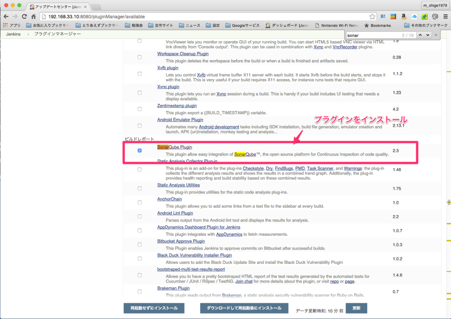Check the Xvfb plugin checkbox
Viewport: 451px width, 319px height.
(140, 74)
